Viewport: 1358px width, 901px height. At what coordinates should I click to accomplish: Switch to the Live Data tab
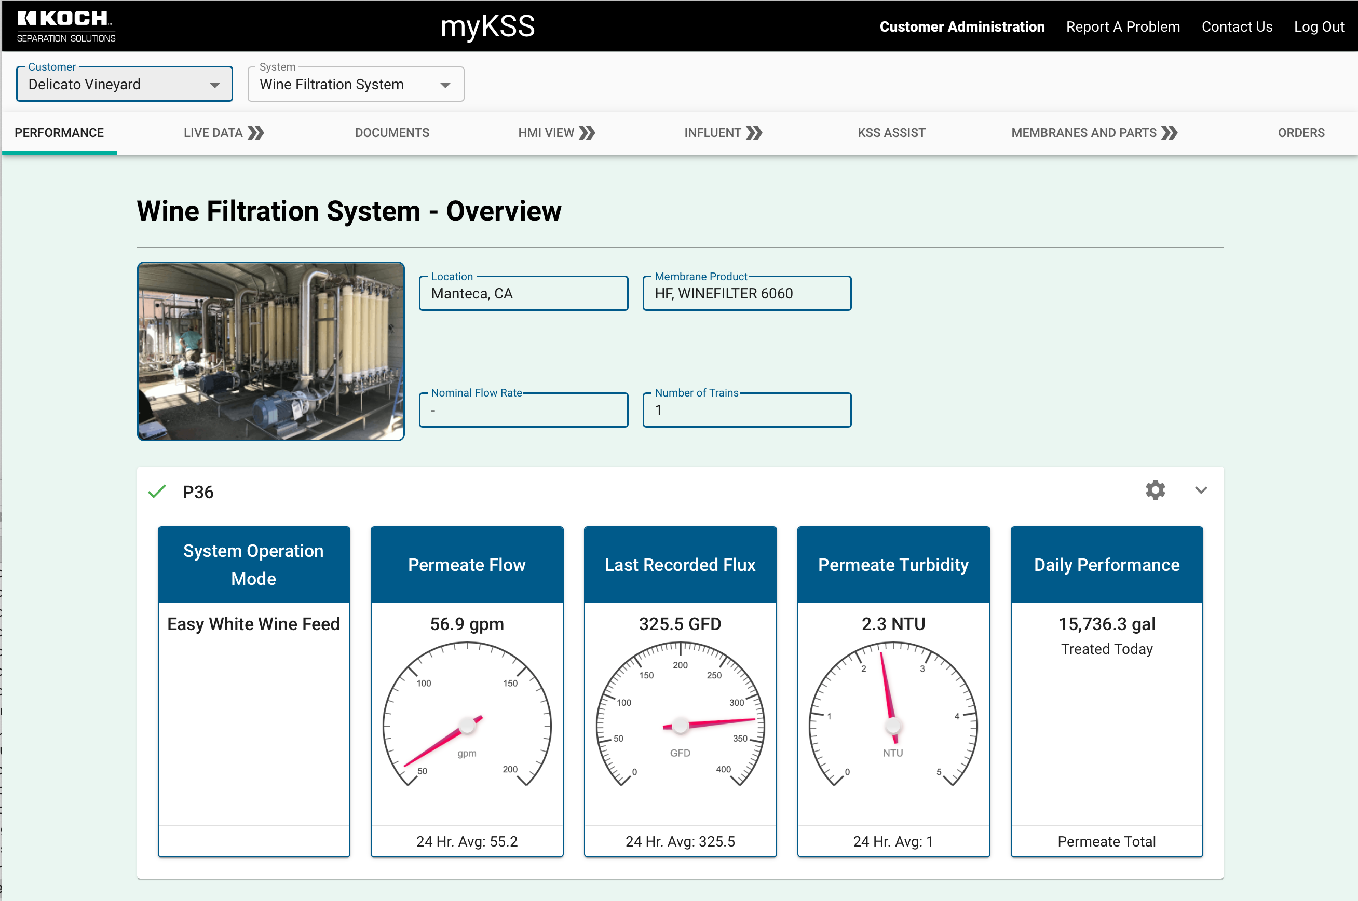coord(224,133)
